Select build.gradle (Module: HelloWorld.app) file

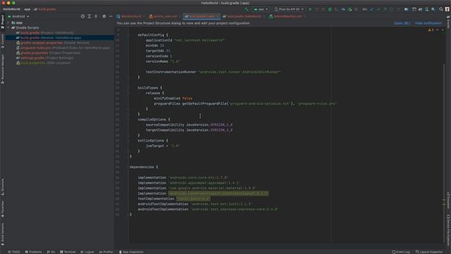pos(60,37)
